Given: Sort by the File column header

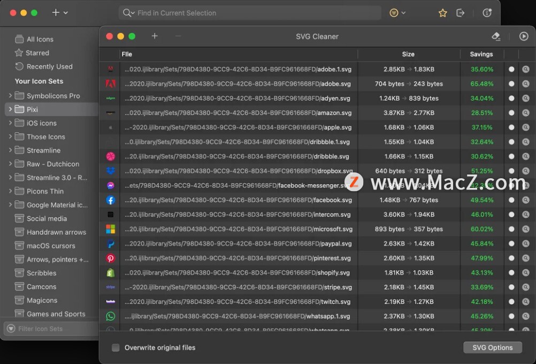Looking at the screenshot, I should (239, 54).
